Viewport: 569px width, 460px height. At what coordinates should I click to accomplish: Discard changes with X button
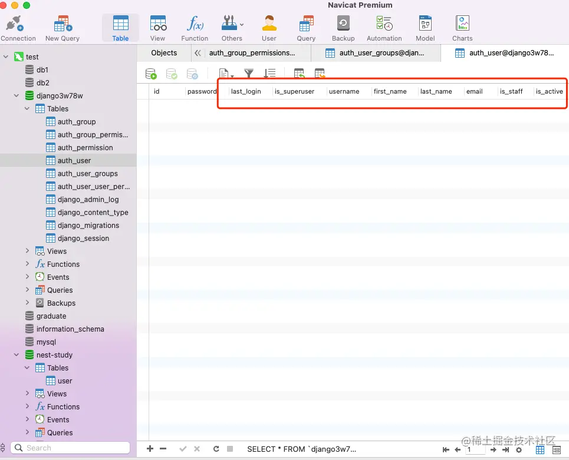(197, 449)
